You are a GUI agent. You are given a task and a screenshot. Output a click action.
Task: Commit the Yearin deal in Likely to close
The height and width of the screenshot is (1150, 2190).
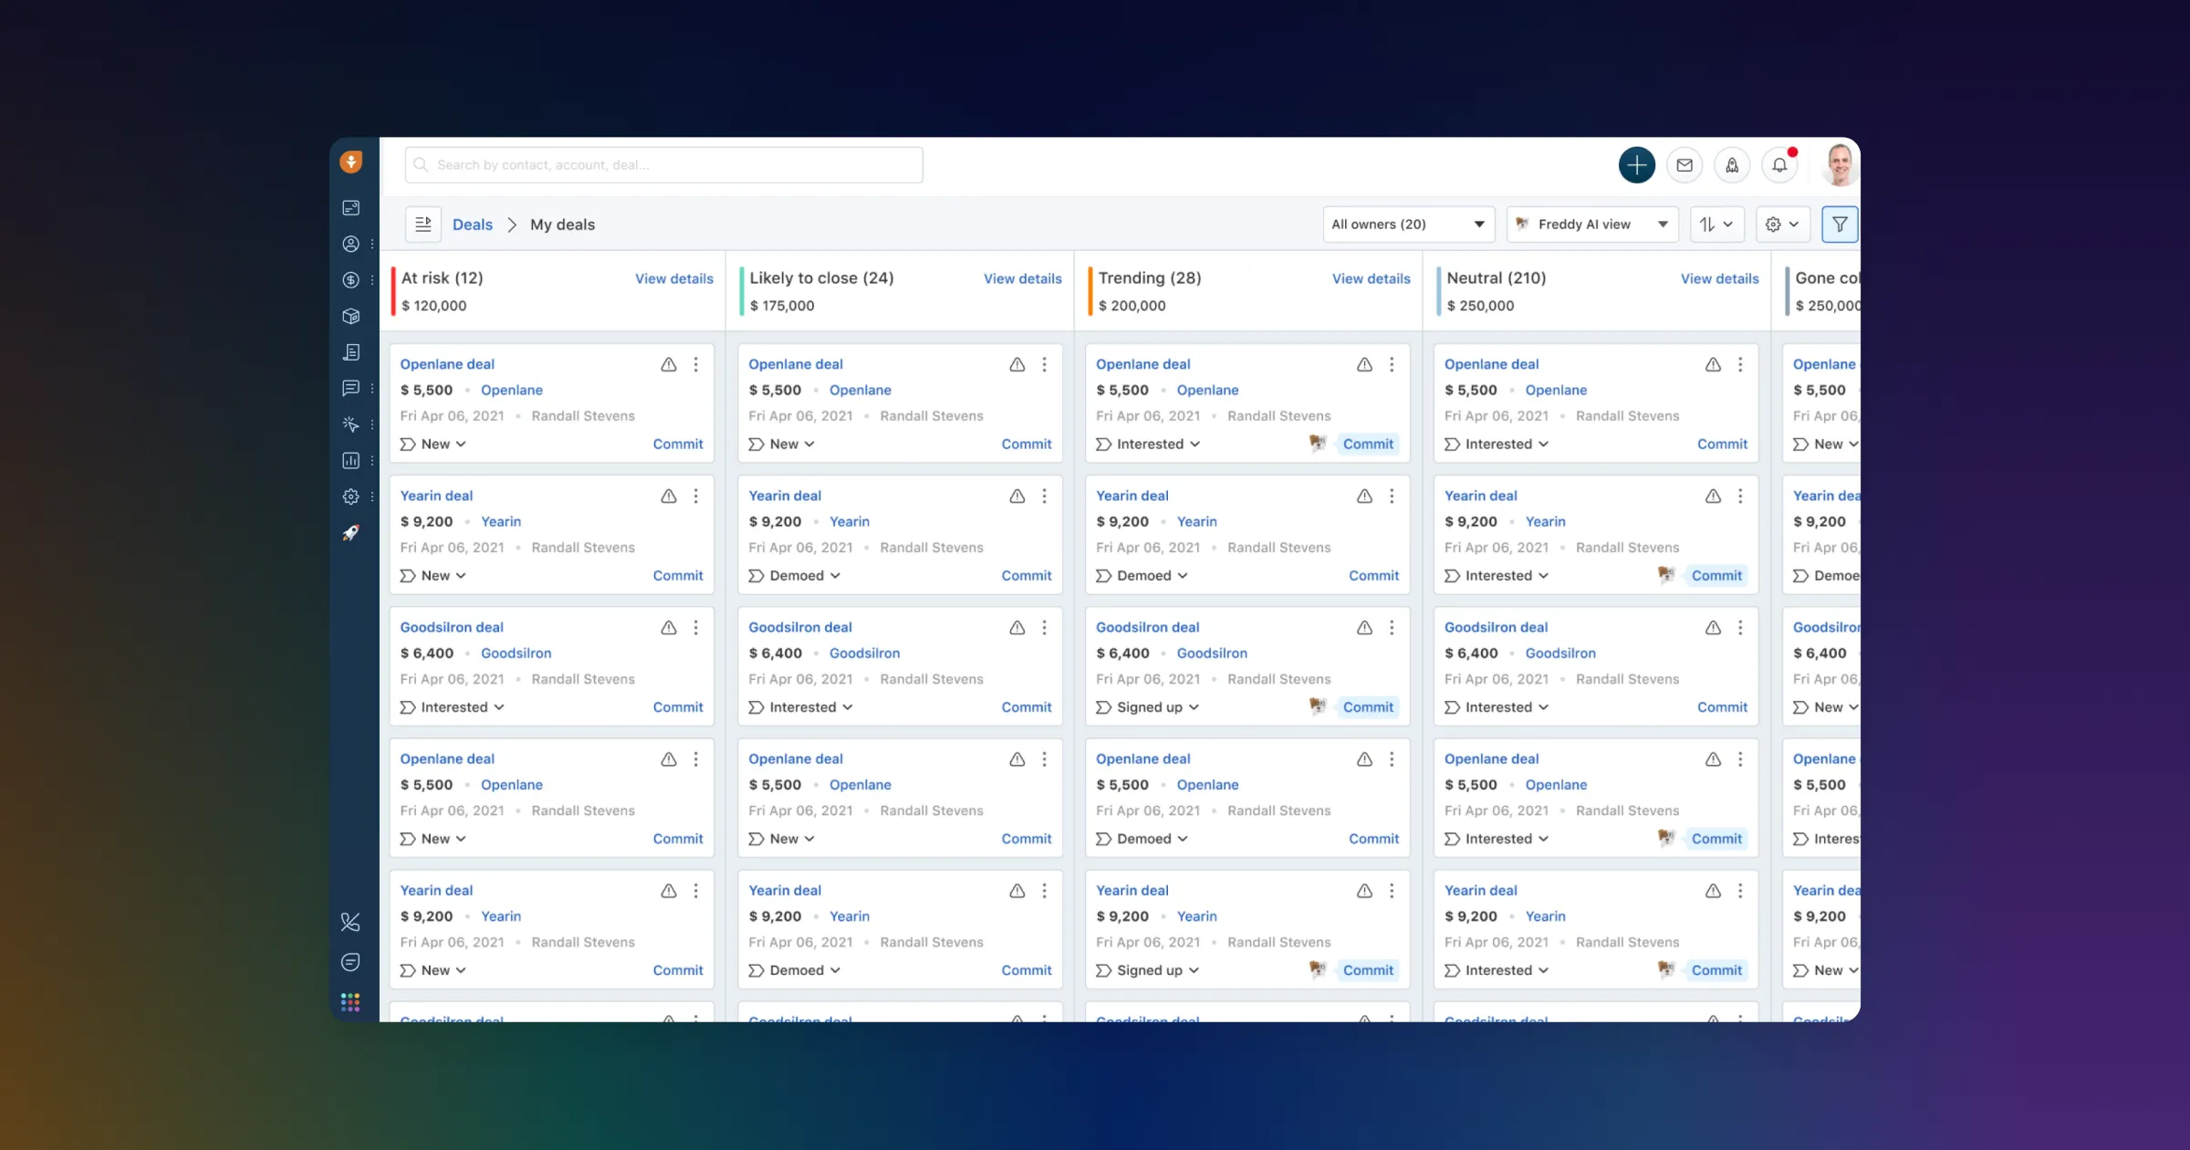[1026, 575]
